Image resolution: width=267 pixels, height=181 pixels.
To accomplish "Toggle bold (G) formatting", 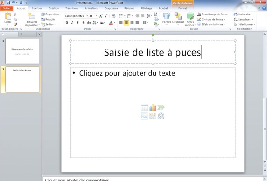I will pos(67,22).
